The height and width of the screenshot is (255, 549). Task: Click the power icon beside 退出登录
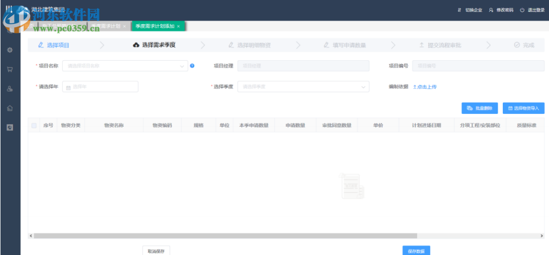tap(522, 10)
